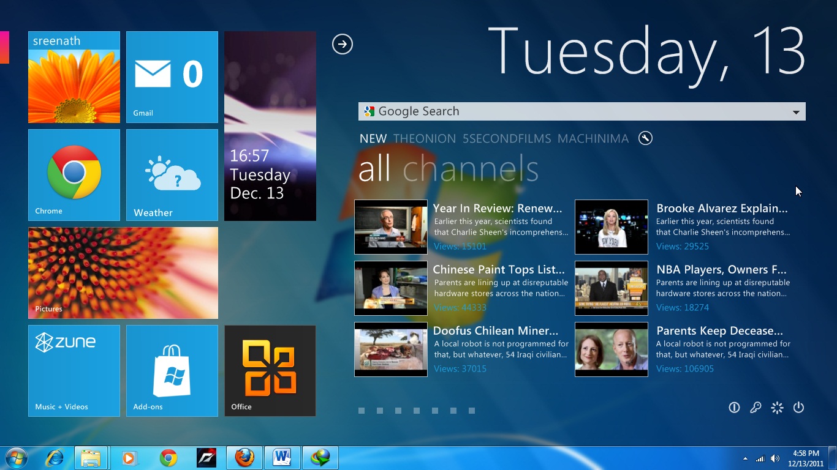This screenshot has width=837, height=470.
Task: Open video titled "Doofus Chilean Miner..."
Action: pyautogui.click(x=496, y=331)
